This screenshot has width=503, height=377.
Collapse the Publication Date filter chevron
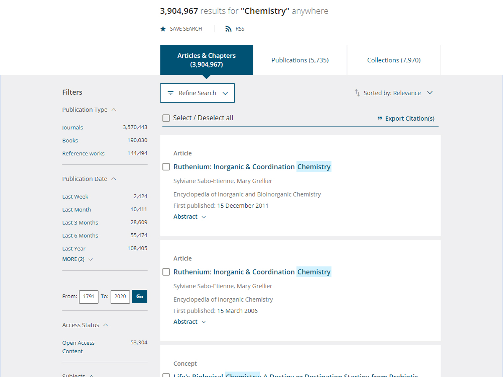pyautogui.click(x=114, y=179)
